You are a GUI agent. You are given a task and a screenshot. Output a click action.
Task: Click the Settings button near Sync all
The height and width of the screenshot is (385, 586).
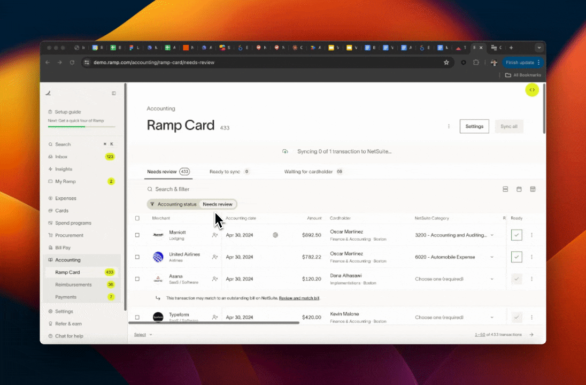tap(474, 126)
